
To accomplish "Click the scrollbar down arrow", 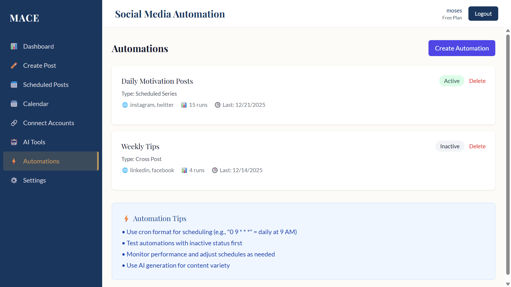I will [508, 284].
